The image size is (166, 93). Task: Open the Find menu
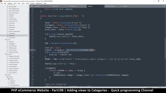[15, 3]
